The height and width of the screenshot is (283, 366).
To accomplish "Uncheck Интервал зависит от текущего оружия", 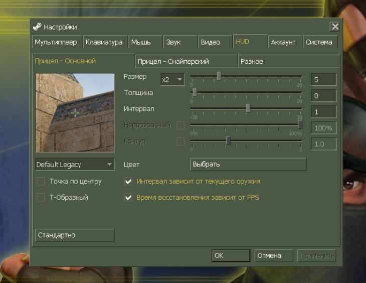I will coord(128,181).
